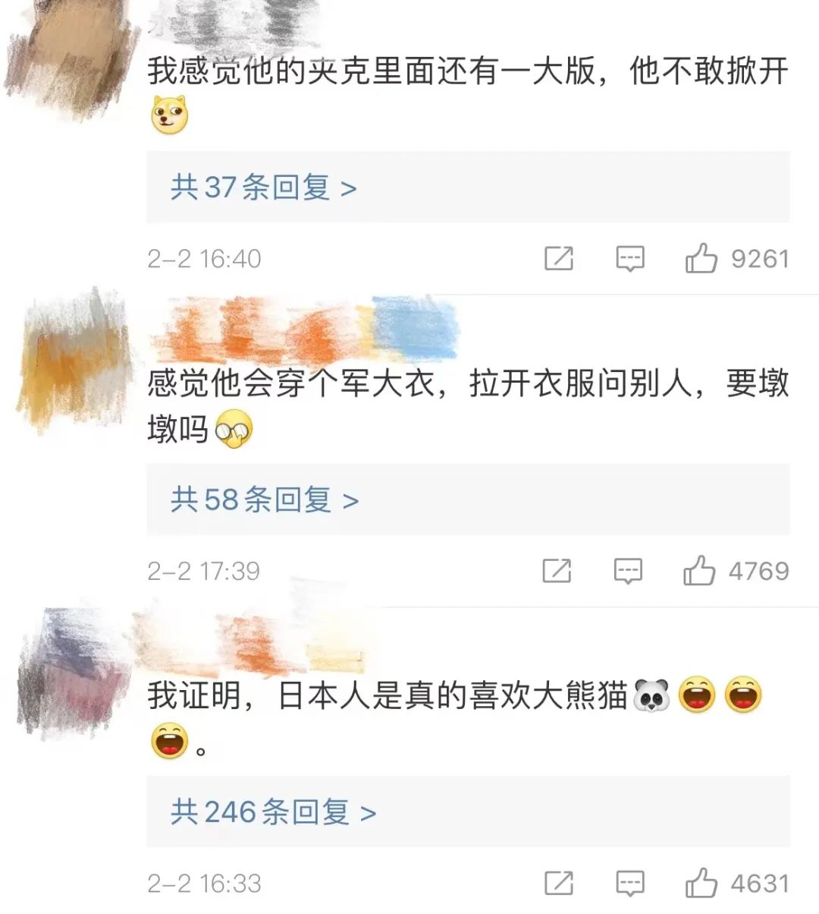The image size is (819, 914).
Task: Reply to the 16:33 panda comment
Action: coord(629,883)
